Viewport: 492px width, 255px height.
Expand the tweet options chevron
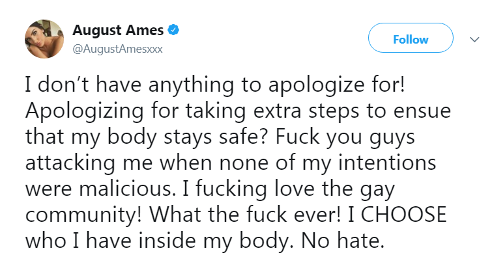[x=474, y=40]
